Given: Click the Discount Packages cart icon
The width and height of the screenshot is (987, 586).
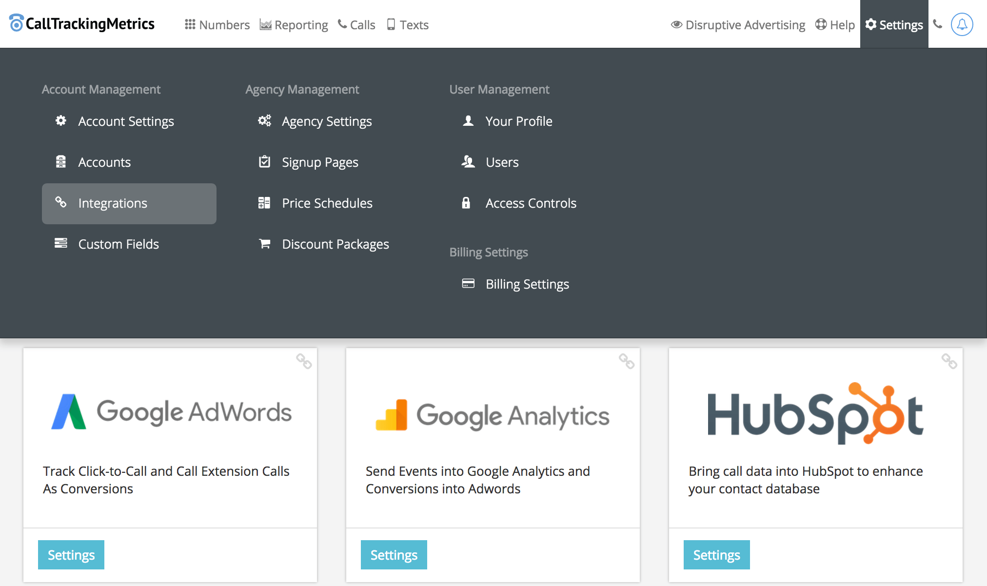Looking at the screenshot, I should [x=264, y=243].
